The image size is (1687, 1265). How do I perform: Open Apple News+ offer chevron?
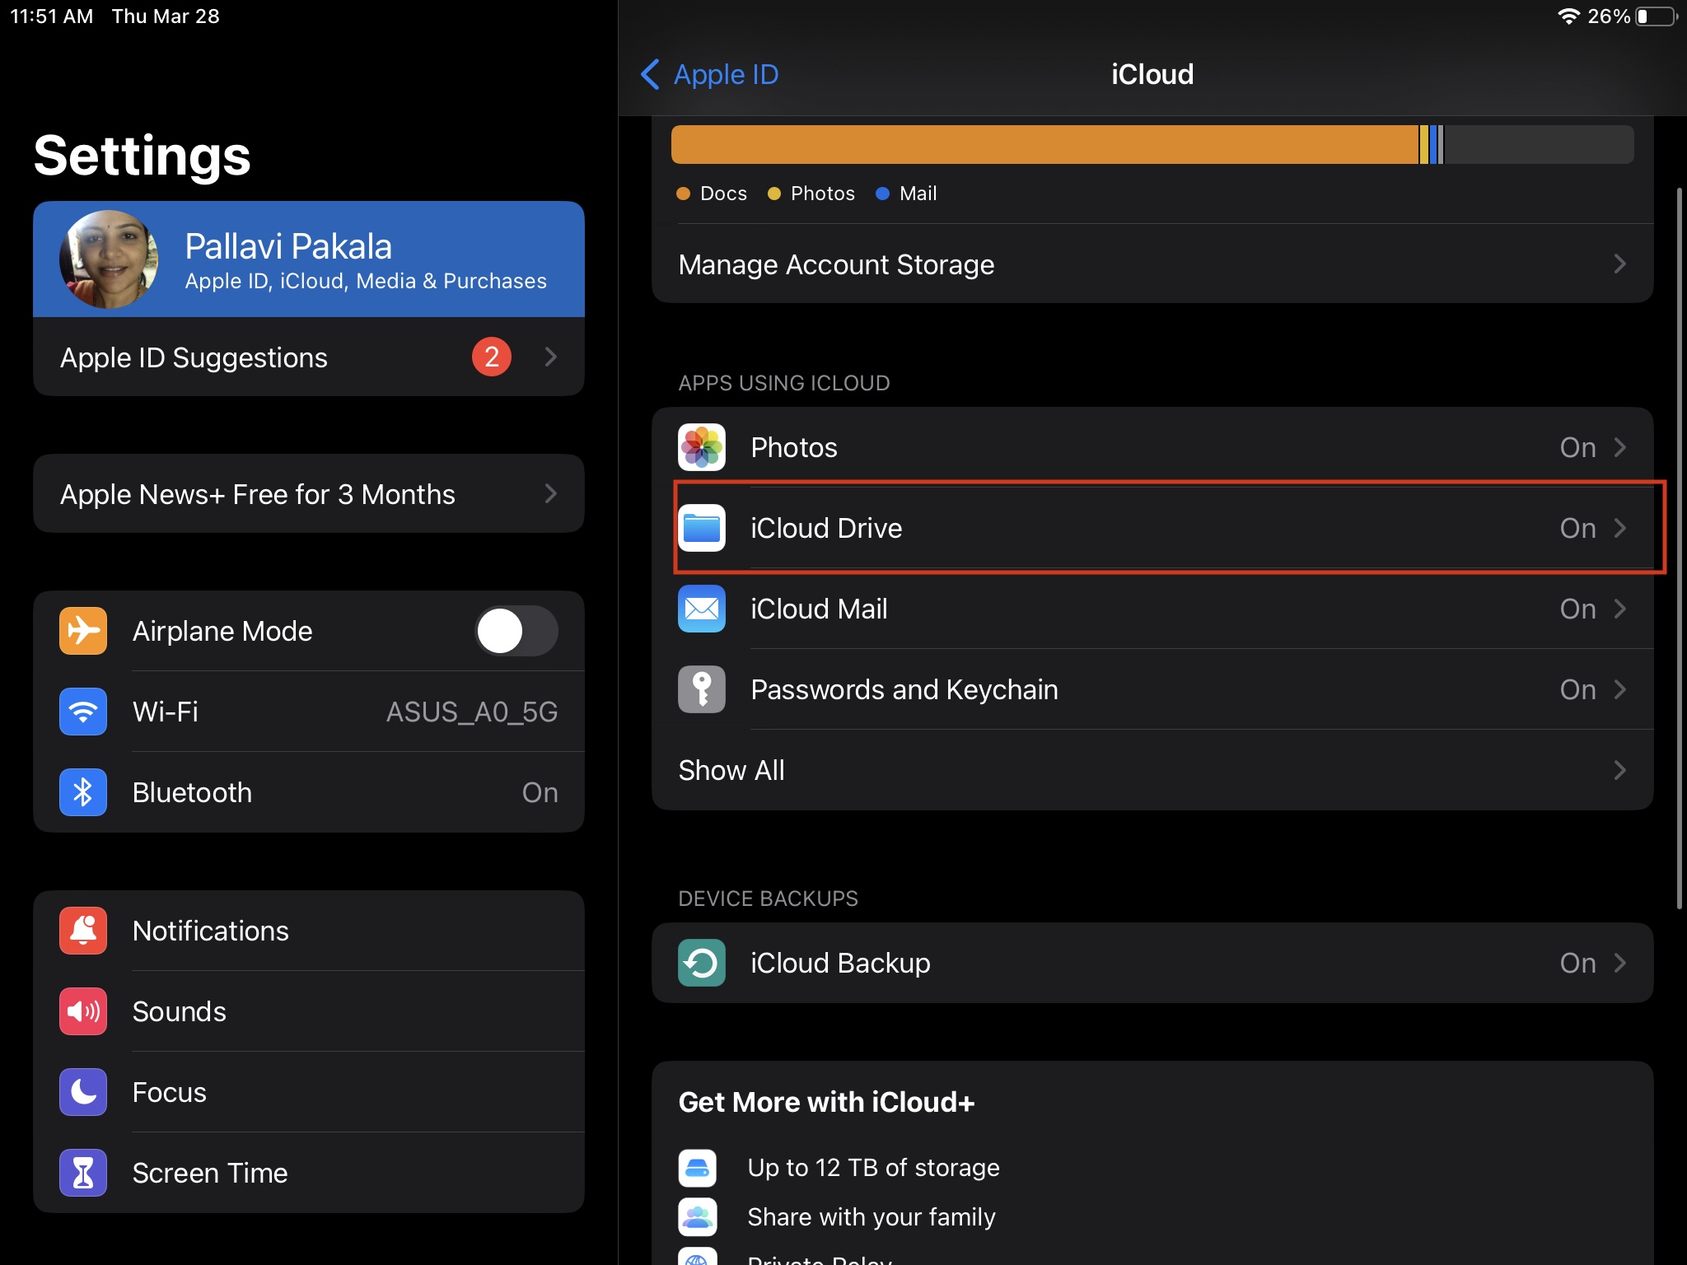[551, 493]
